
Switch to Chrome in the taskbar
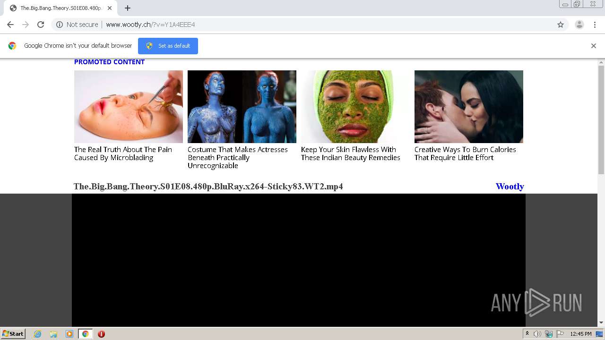pos(85,334)
